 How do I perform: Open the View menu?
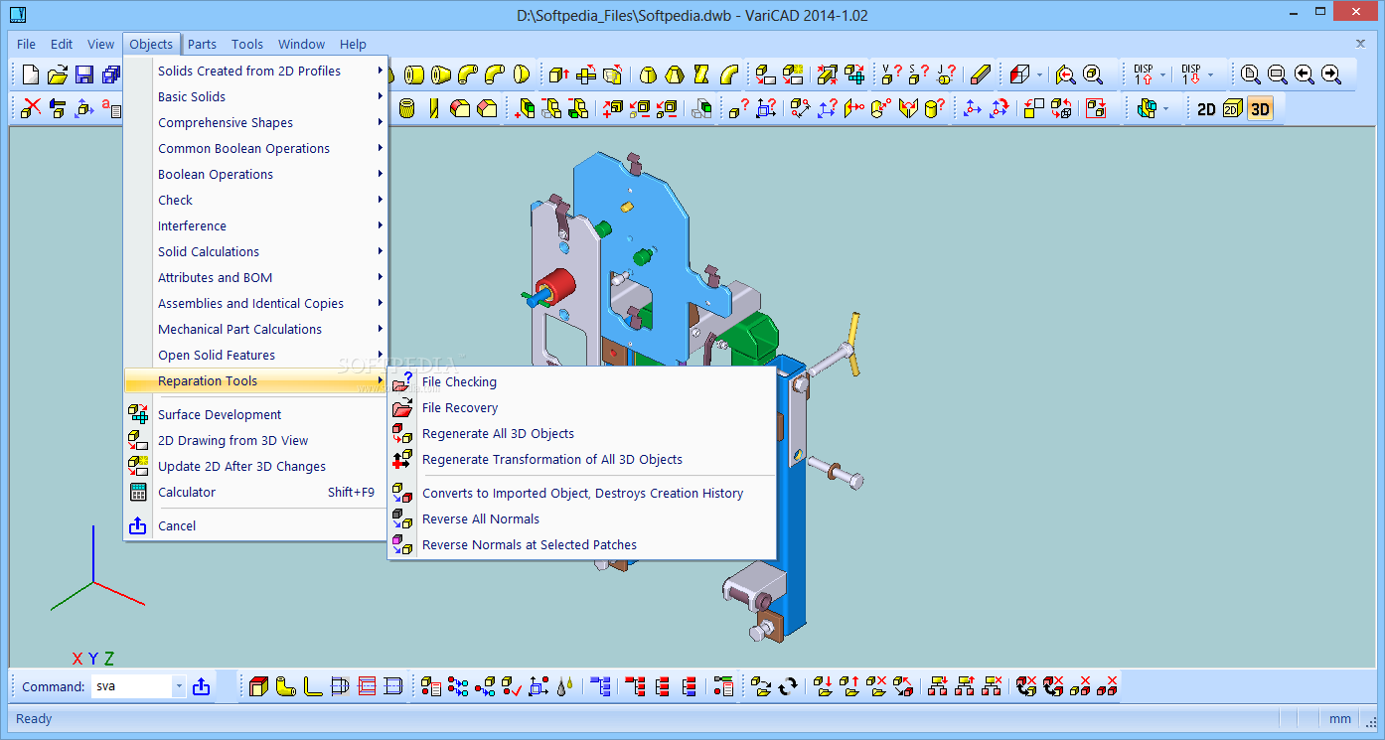click(x=100, y=44)
